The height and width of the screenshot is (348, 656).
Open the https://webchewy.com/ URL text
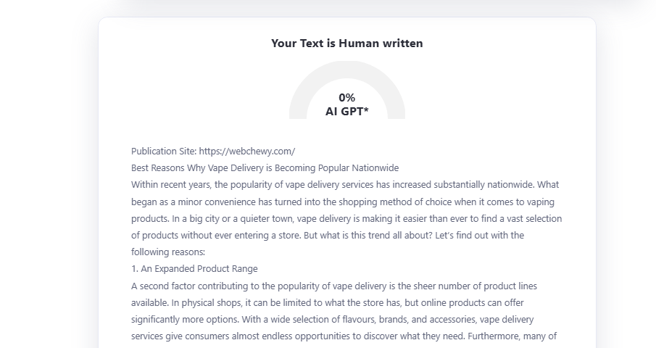tap(246, 152)
